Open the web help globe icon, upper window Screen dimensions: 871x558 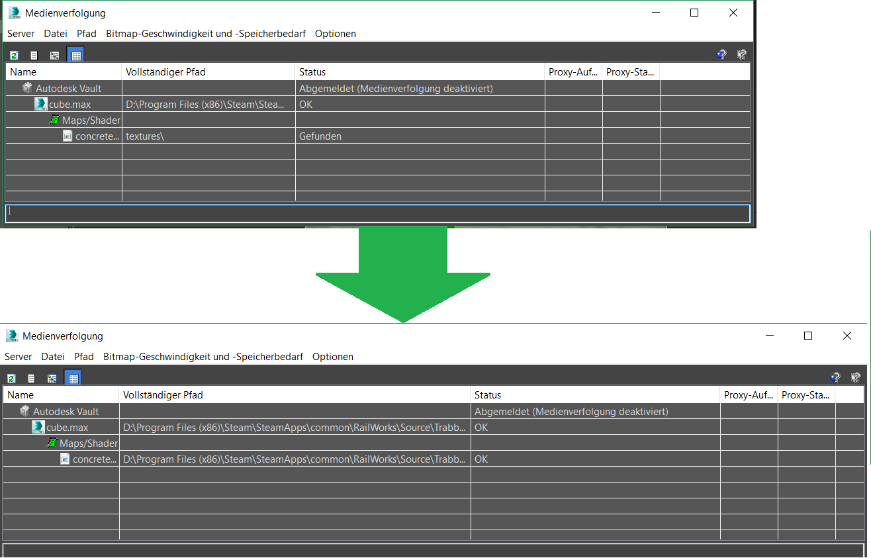point(721,55)
